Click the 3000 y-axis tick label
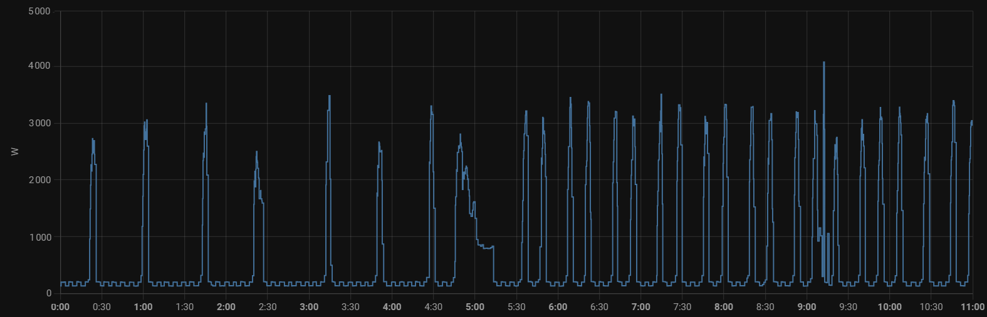Viewport: 987px width, 317px height. (x=39, y=123)
